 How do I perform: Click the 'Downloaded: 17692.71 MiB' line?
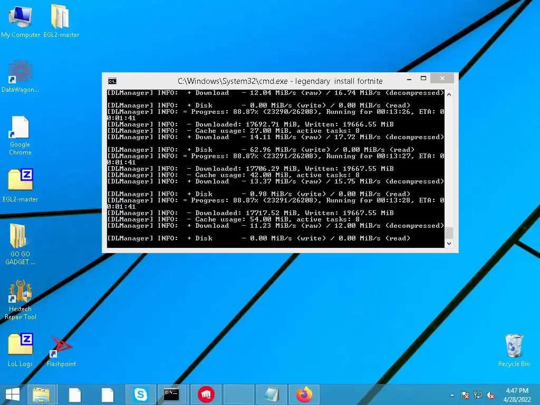pos(250,124)
